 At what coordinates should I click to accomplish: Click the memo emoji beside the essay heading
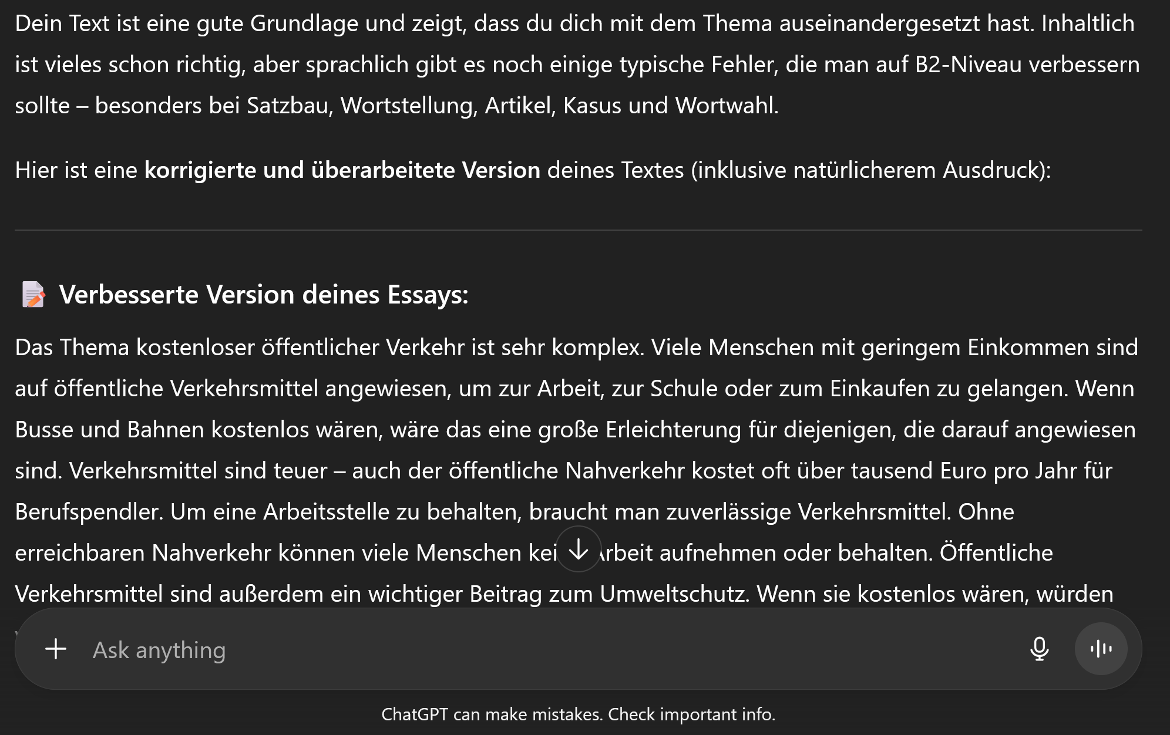(33, 295)
